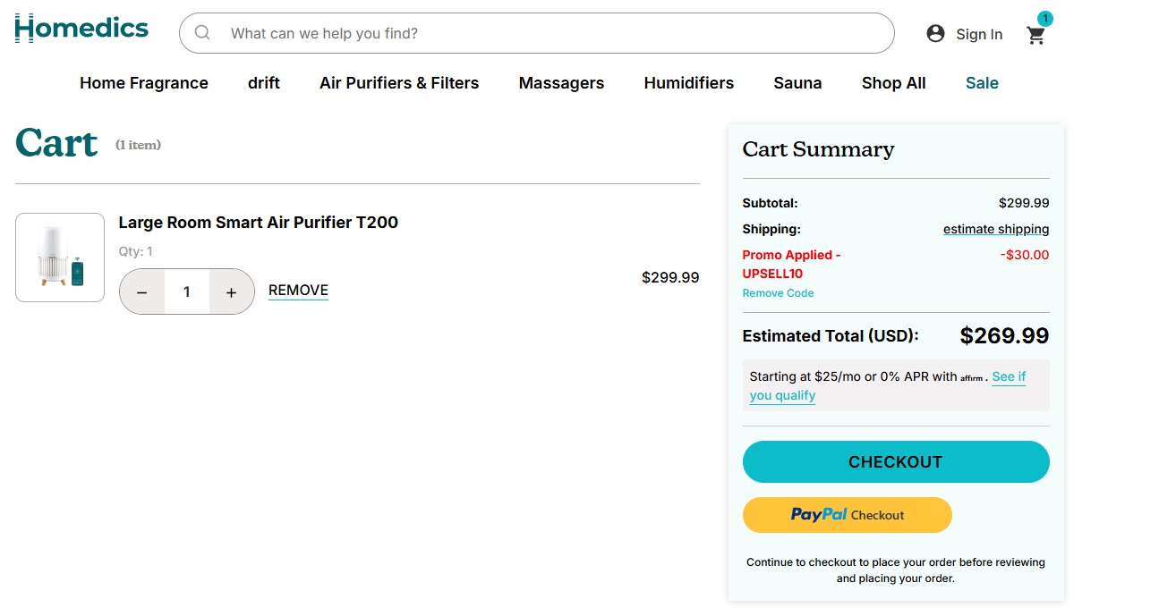Click the estimate shipping link
Image resolution: width=1159 pixels, height=608 pixels.
pyautogui.click(x=996, y=229)
